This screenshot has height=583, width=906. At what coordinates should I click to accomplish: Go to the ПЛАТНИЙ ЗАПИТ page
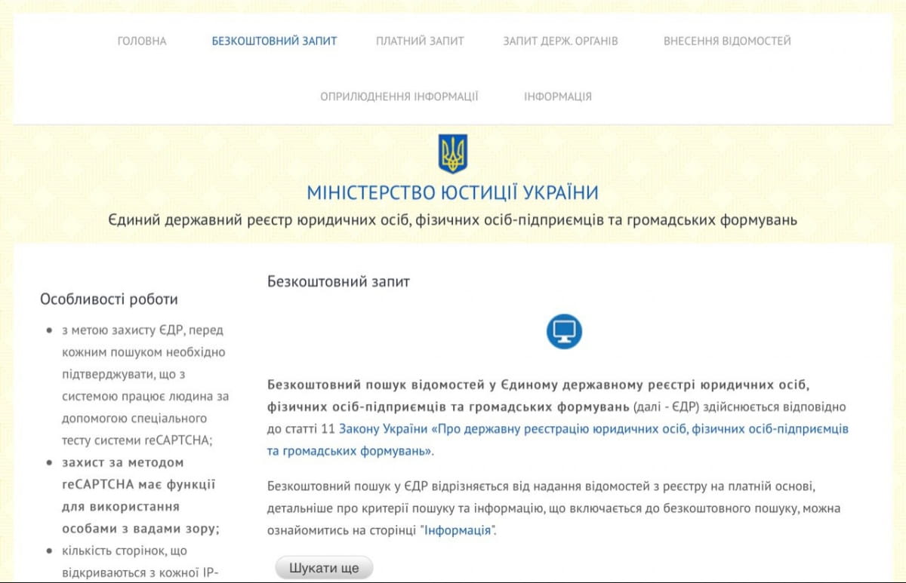420,41
